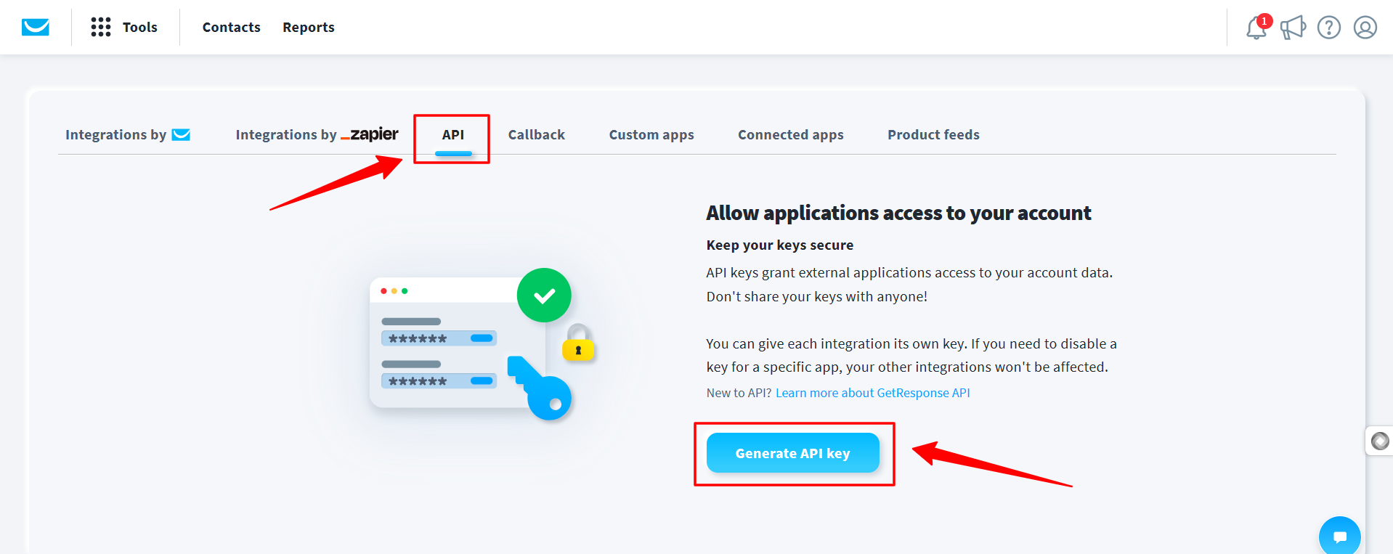The height and width of the screenshot is (554, 1393).
Task: Open Integrations by GetResponse
Action: click(x=127, y=134)
